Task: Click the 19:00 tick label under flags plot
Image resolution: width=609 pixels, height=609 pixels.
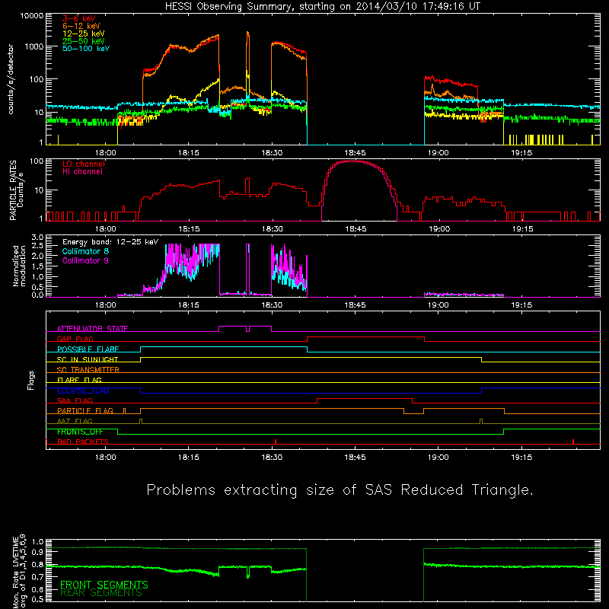Action: (438, 458)
